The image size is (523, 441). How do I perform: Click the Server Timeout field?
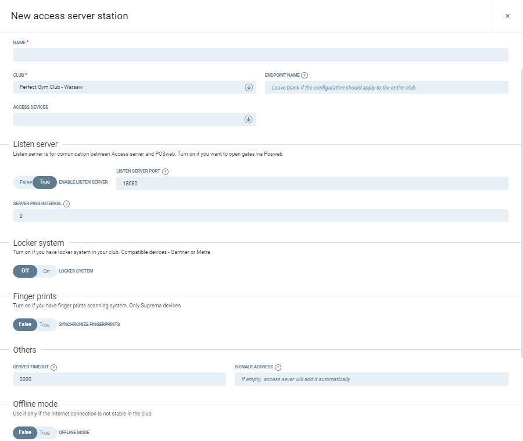coord(119,379)
